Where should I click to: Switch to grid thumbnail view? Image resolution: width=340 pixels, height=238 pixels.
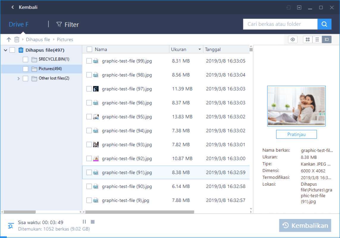(x=308, y=39)
